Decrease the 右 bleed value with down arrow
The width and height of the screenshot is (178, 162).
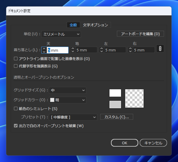click(130, 51)
